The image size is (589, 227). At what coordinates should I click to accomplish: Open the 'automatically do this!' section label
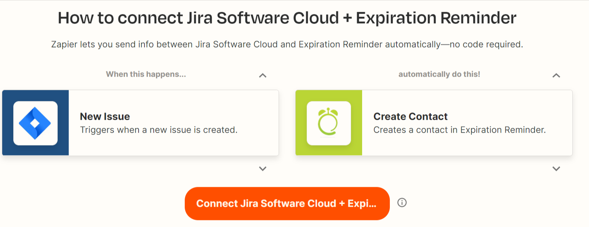click(x=439, y=74)
